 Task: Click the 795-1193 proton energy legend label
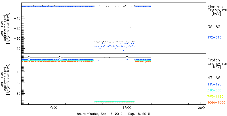[216, 96]
